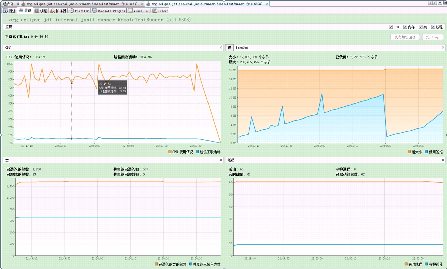Close the 堆 heap chart panel

coord(443,48)
